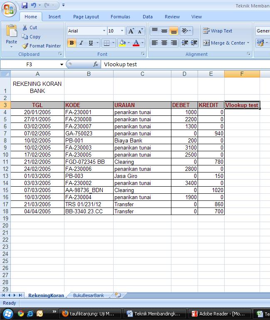
Task: Middle align cell contents
Action: pos(164,31)
